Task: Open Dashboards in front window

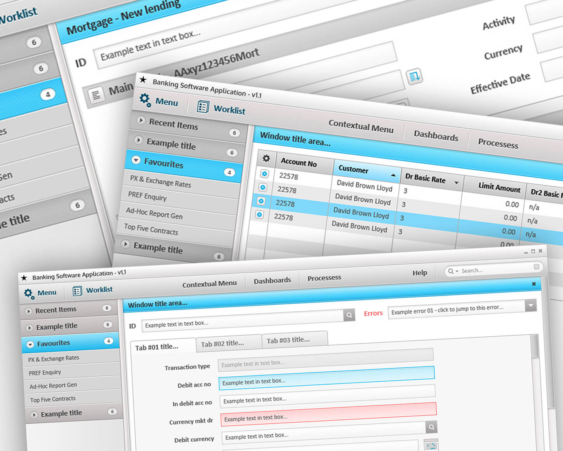Action: point(272,280)
